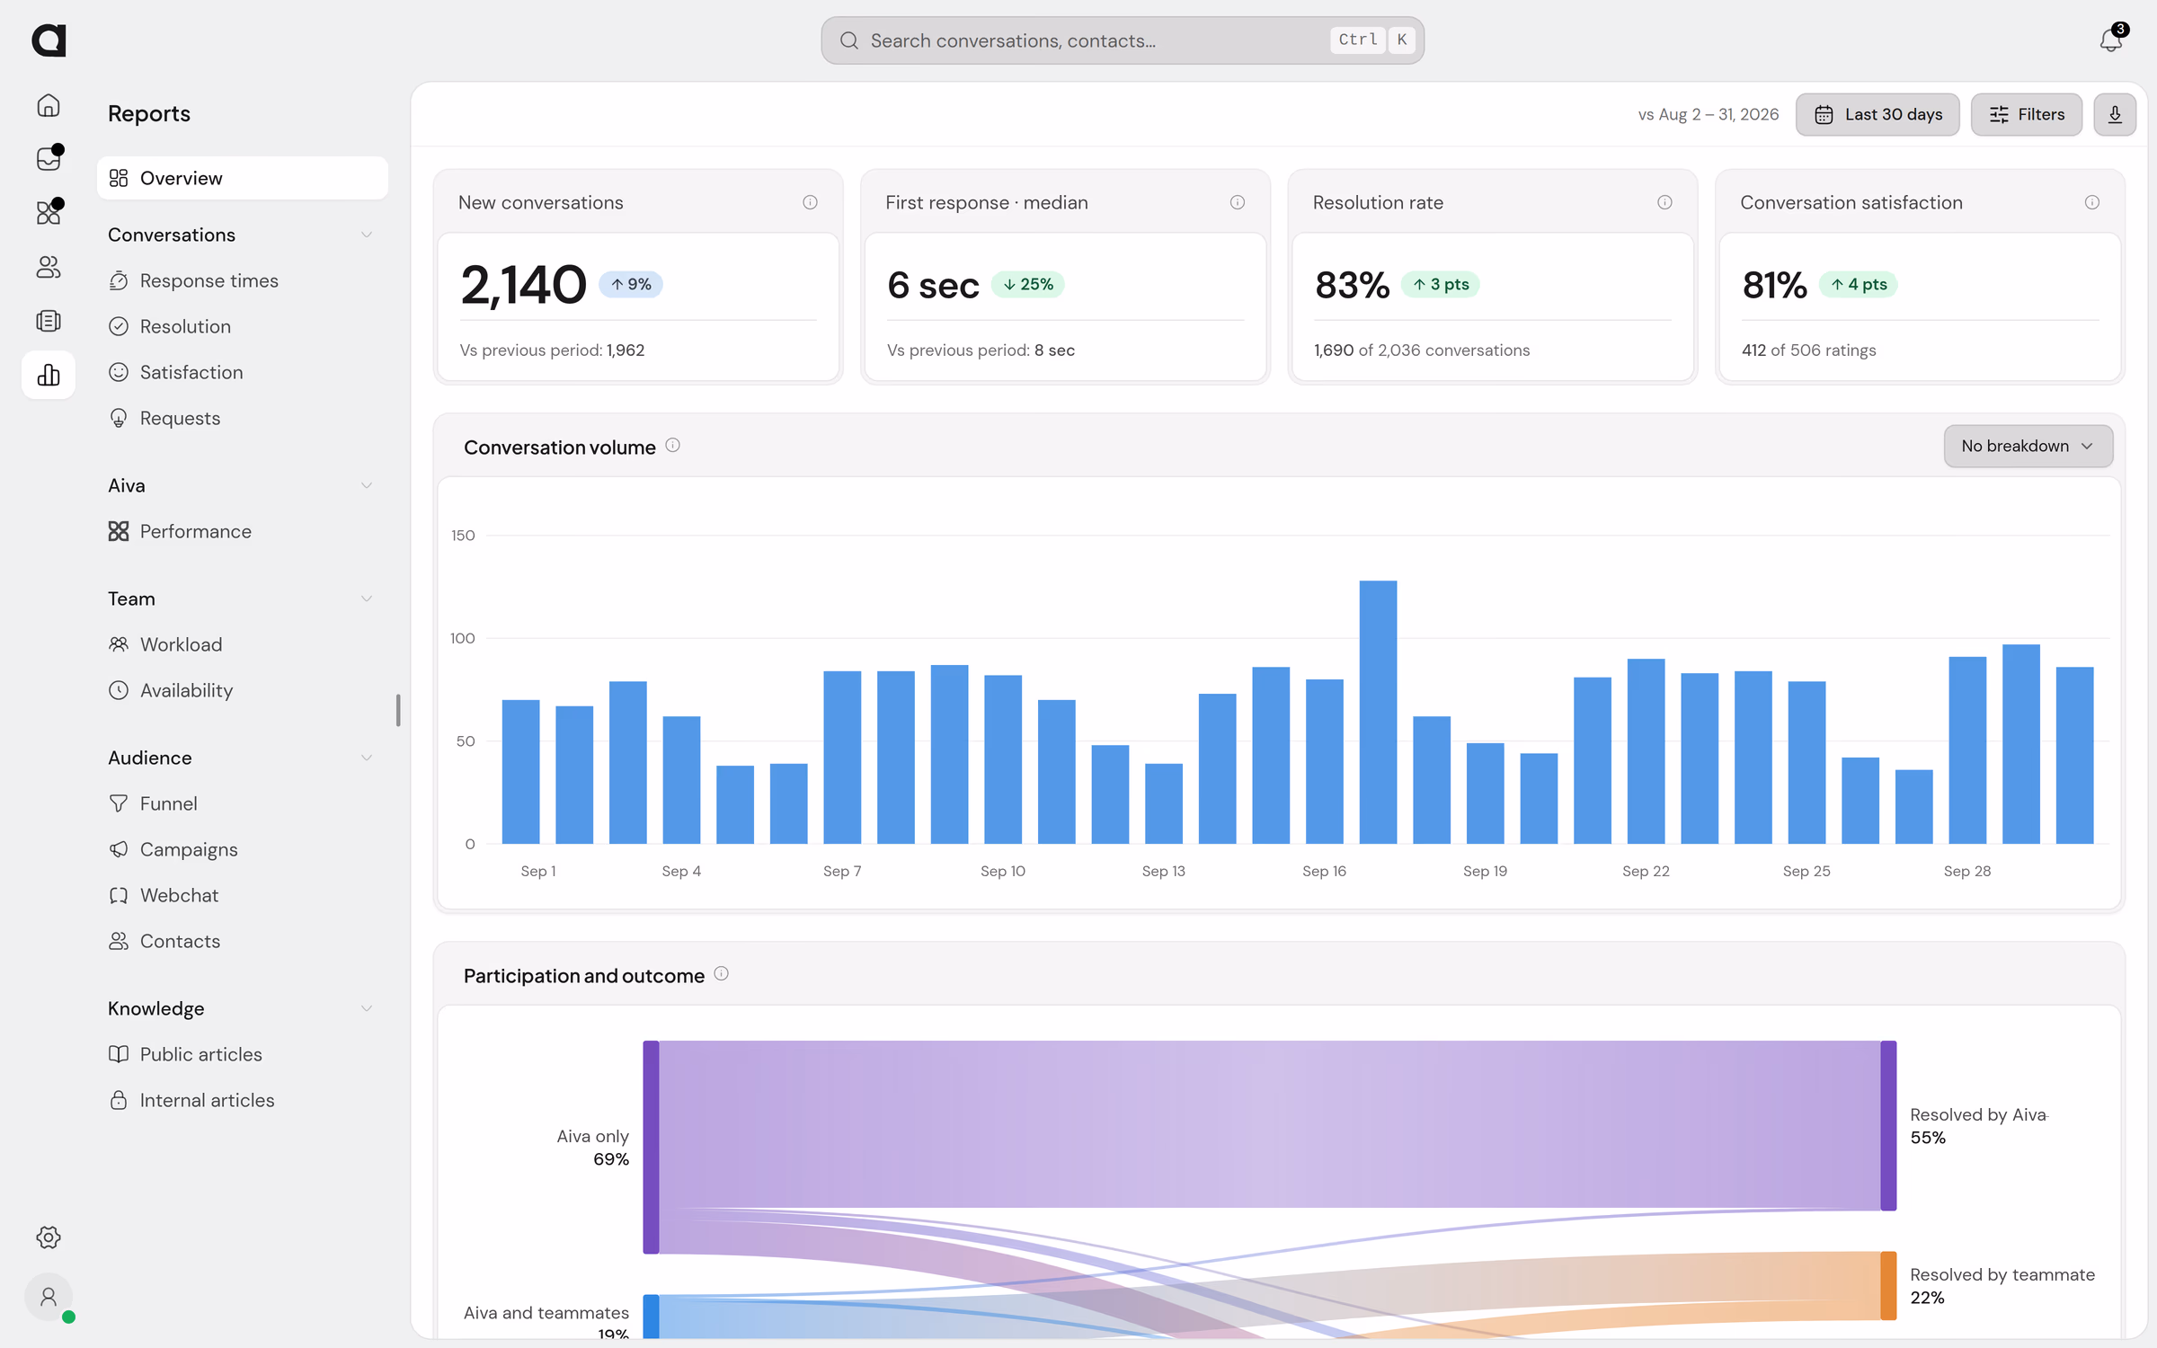Image resolution: width=2157 pixels, height=1348 pixels.
Task: Open the Resolution report
Action: (243, 326)
